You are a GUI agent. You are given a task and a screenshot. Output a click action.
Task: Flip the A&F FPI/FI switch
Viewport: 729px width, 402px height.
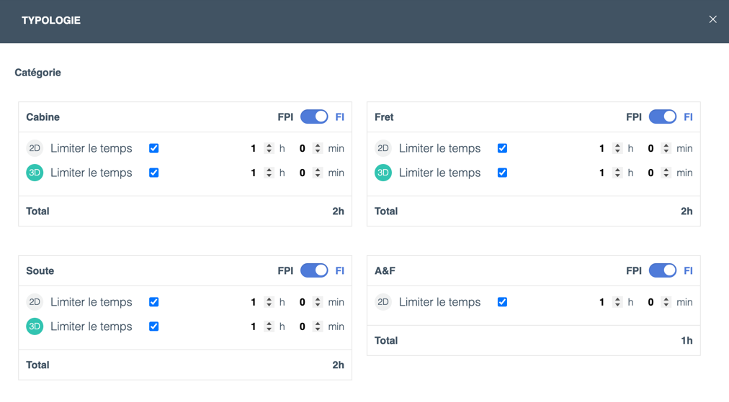(x=663, y=270)
